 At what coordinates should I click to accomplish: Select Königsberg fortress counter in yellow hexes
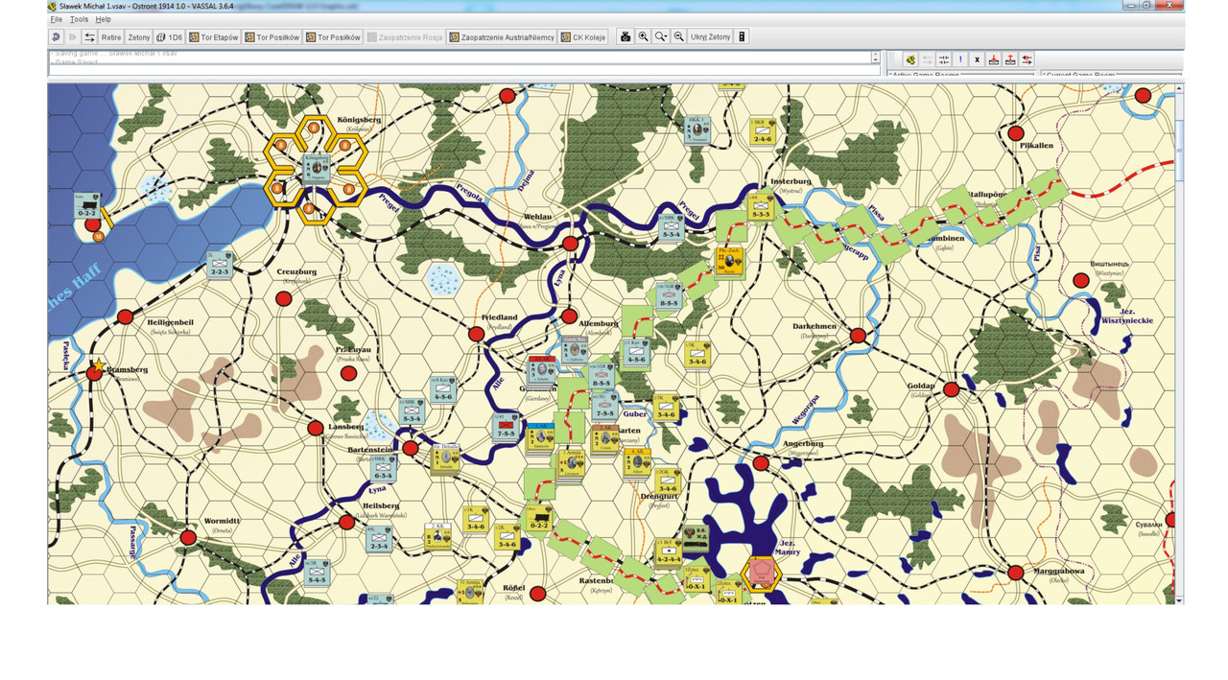coord(316,168)
